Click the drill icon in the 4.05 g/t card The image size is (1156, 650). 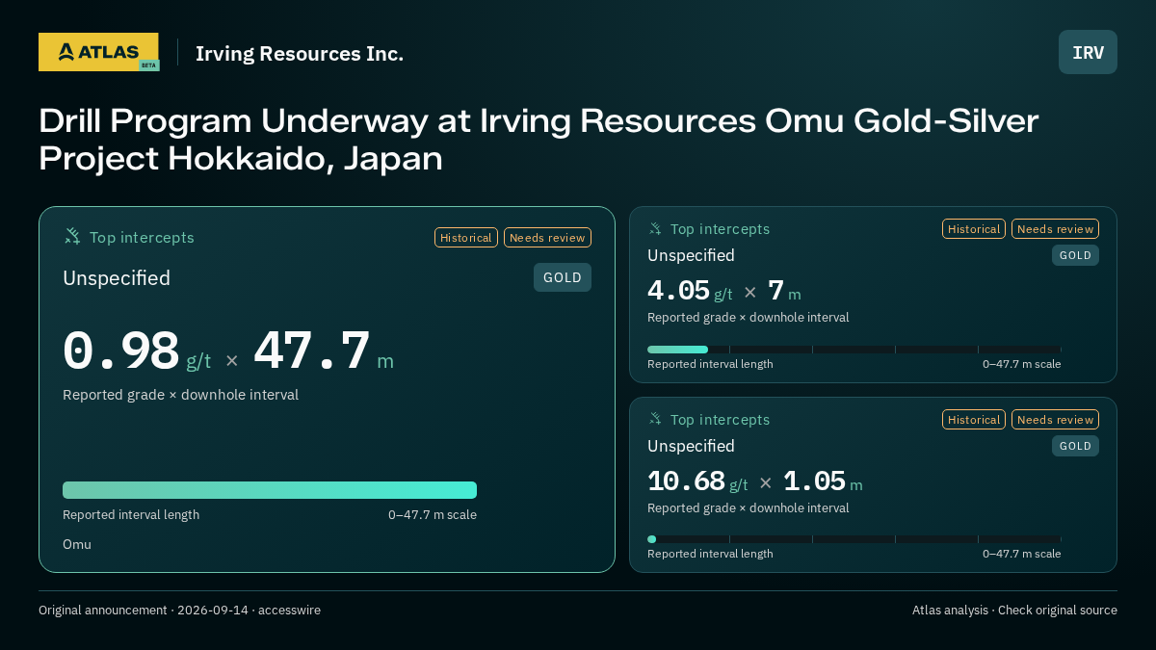point(655,228)
